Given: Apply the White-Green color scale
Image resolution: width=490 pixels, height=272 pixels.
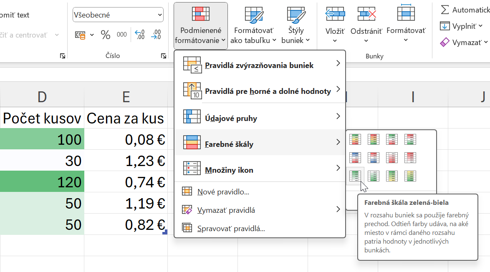Looking at the screenshot, I should pos(374,176).
